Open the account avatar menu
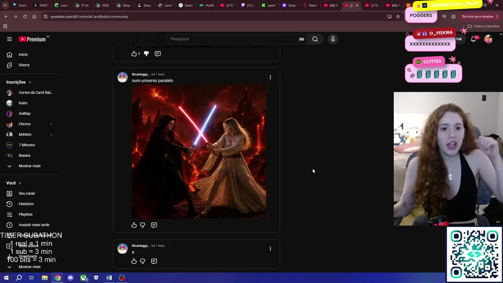Image resolution: width=503 pixels, height=283 pixels. [488, 39]
